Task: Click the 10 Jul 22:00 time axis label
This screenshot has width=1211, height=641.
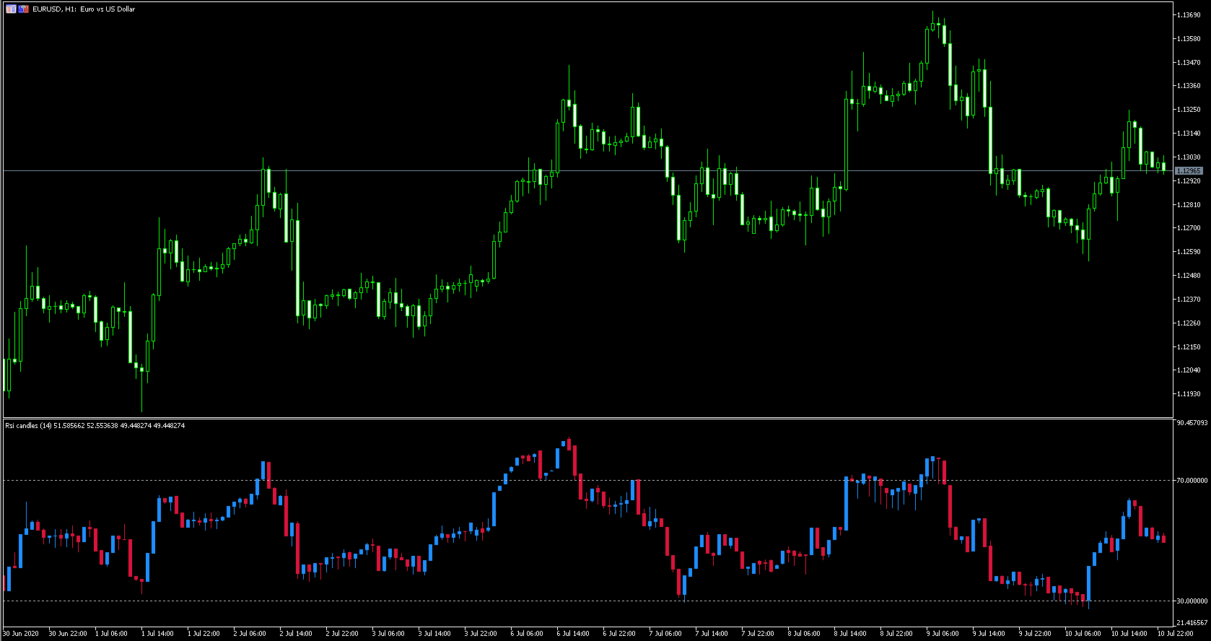Action: pyautogui.click(x=1176, y=634)
